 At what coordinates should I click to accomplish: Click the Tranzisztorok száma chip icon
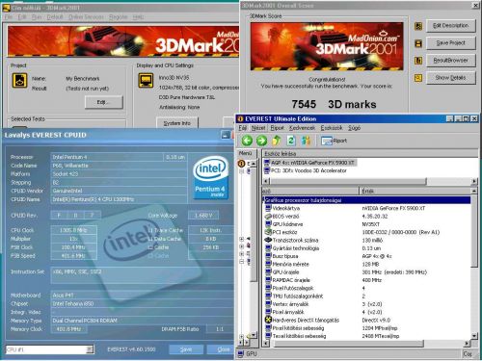pyautogui.click(x=268, y=240)
